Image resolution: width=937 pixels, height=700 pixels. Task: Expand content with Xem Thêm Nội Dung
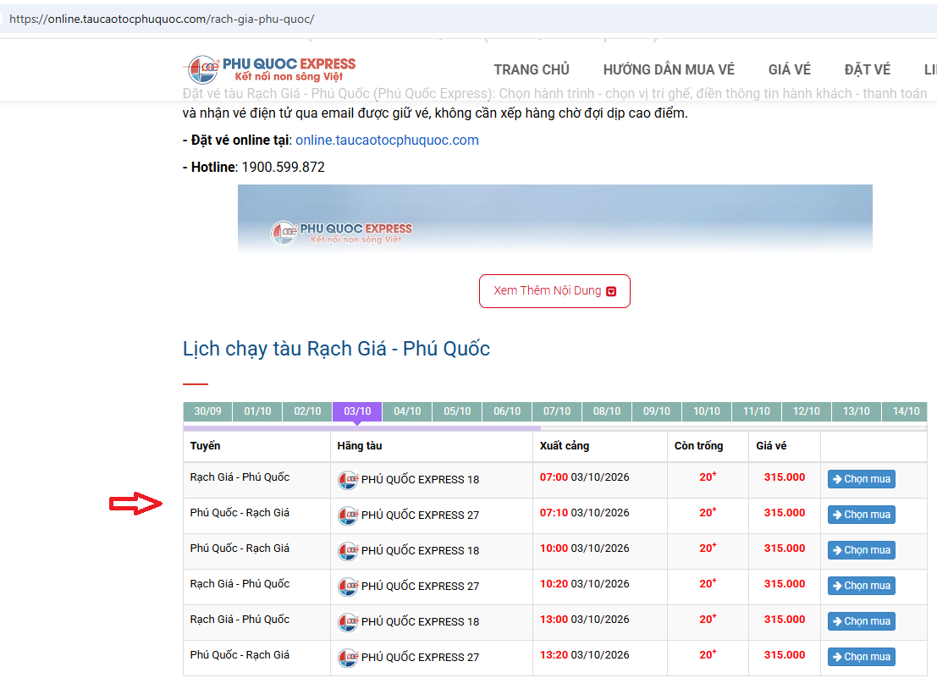[554, 291]
